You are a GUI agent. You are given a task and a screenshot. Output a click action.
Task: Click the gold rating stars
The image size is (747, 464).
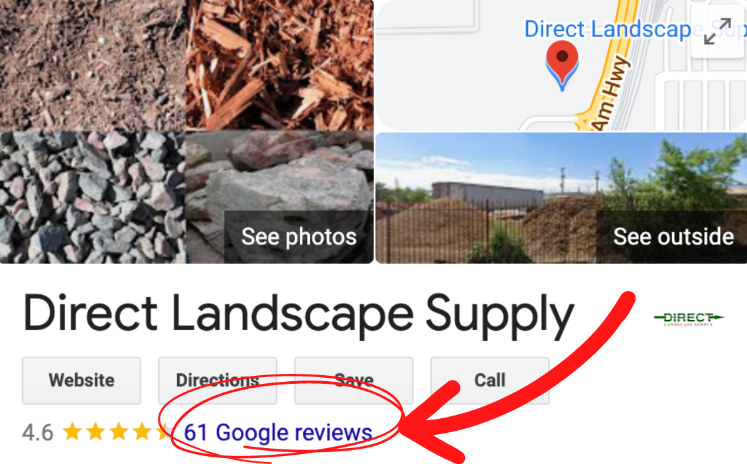pyautogui.click(x=117, y=432)
